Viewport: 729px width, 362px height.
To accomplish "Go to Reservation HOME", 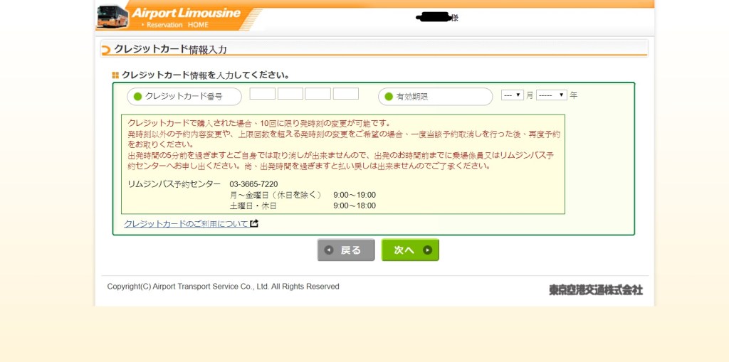I will click(x=174, y=25).
